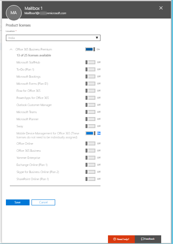
Task: Open the Location dropdown showing India
Action: tap(53, 38)
